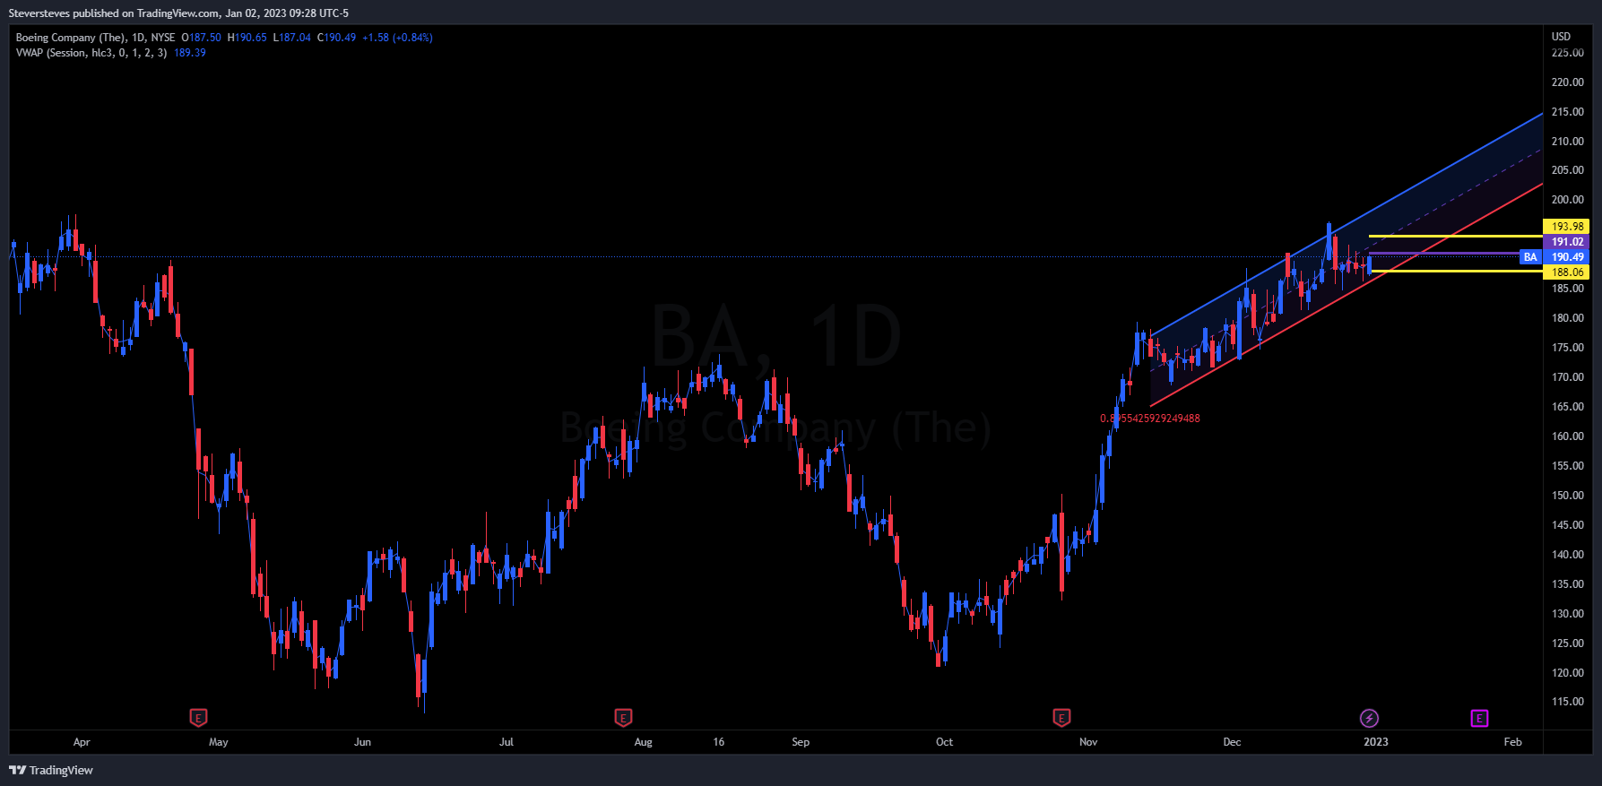This screenshot has width=1602, height=786.
Task: Click the high value H190.65
Action: [247, 38]
